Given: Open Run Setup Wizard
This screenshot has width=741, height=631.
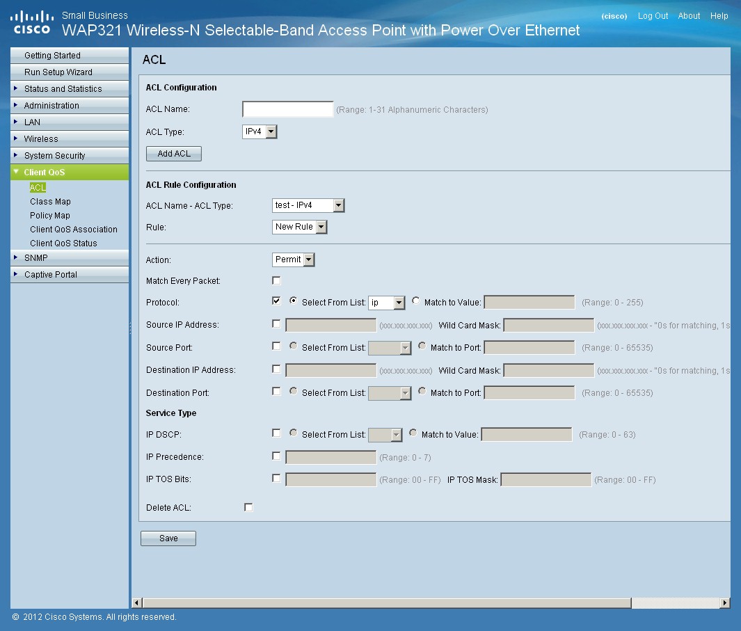Looking at the screenshot, I should coord(70,72).
